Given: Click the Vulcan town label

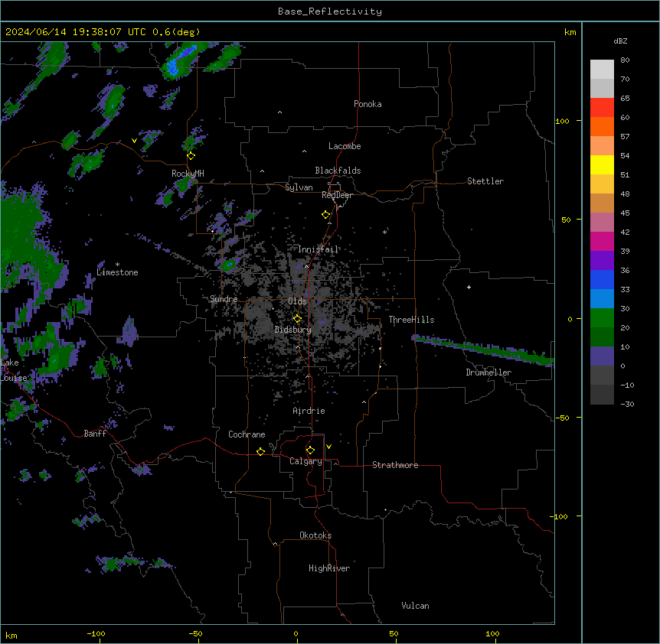Looking at the screenshot, I should [x=415, y=606].
